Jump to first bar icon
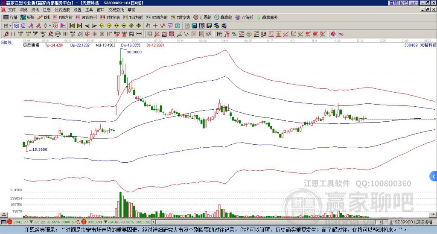 tap(72, 26)
